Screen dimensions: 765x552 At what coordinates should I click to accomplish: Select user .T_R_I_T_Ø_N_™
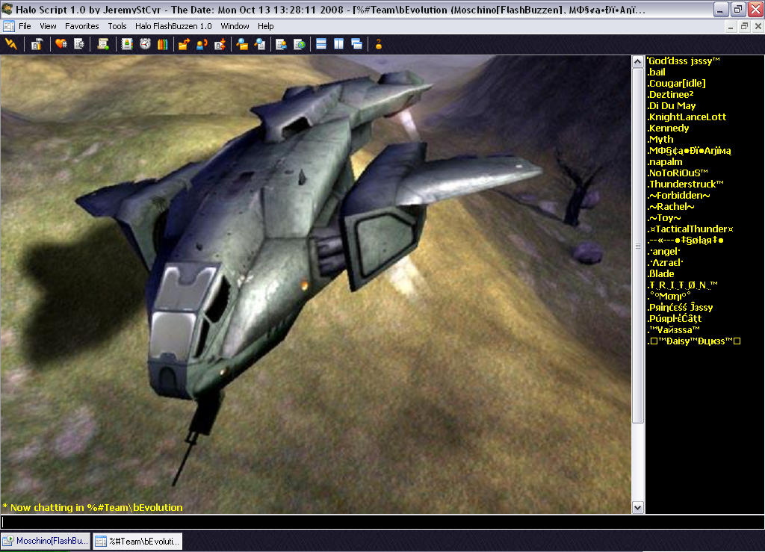(x=683, y=285)
